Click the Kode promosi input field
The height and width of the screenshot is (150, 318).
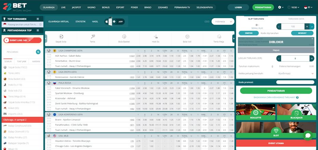tap(295, 82)
